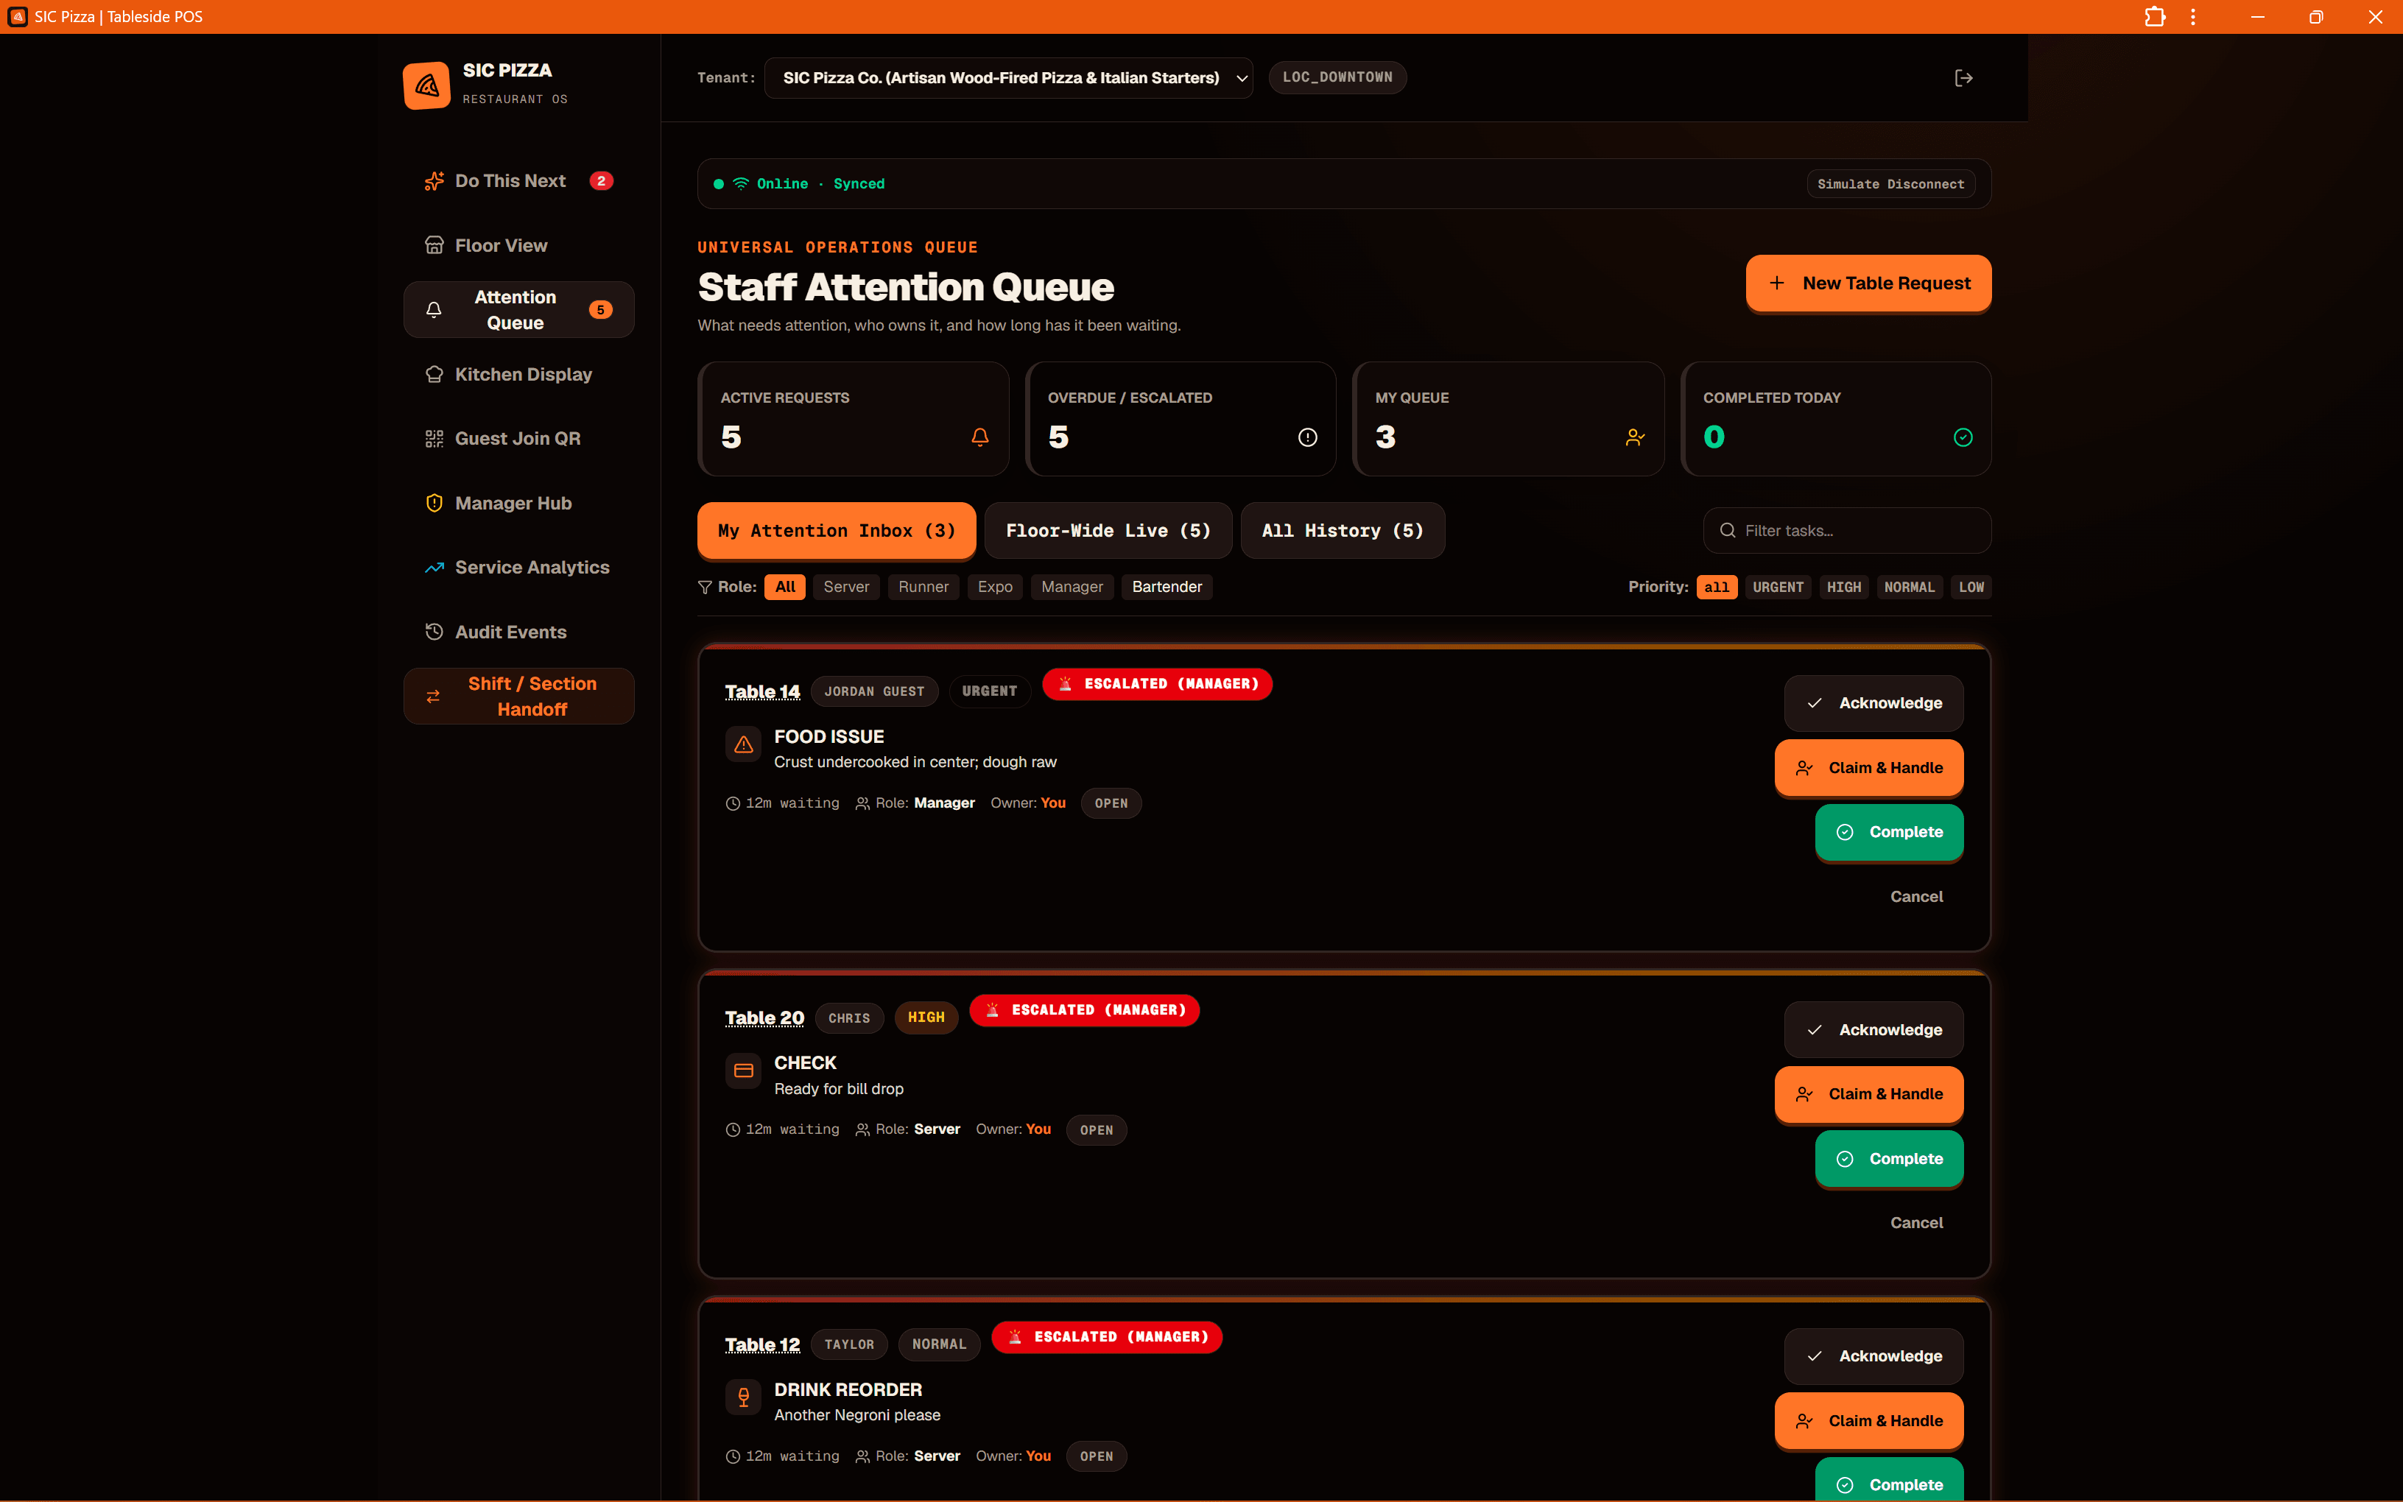
Task: Go to Floor View
Action: 518,245
